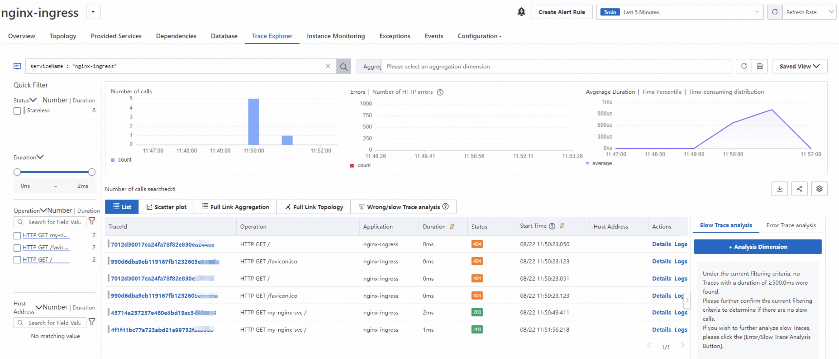Viewport: 839px width, 359px height.
Task: Click the alert bell icon
Action: [x=521, y=12]
